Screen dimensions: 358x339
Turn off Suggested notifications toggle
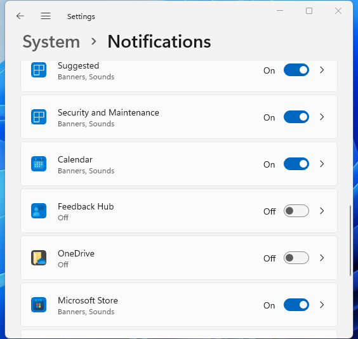(296, 70)
